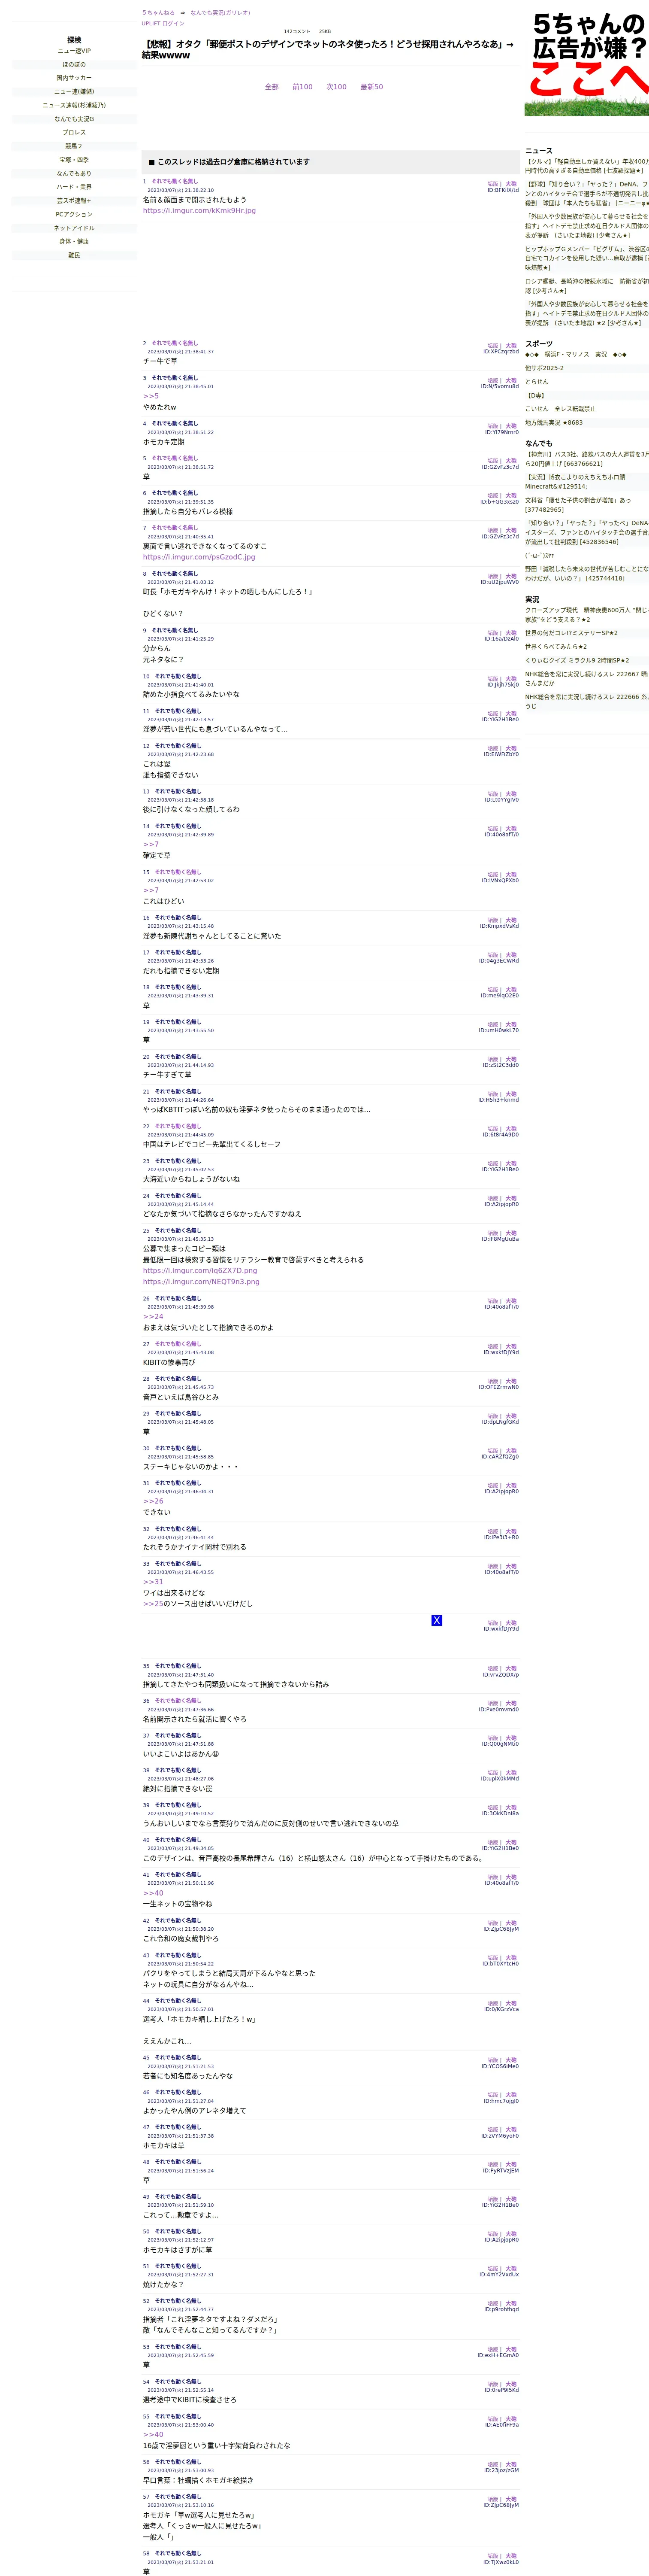The height and width of the screenshot is (2576, 649).
Task: Click the thread title 【悲報】オタク heading
Action: (329, 50)
